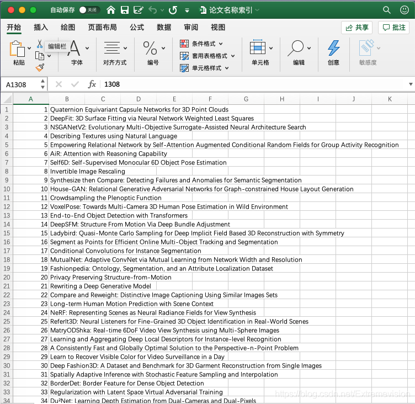Click the save-as edit icon in title bar

(x=138, y=10)
